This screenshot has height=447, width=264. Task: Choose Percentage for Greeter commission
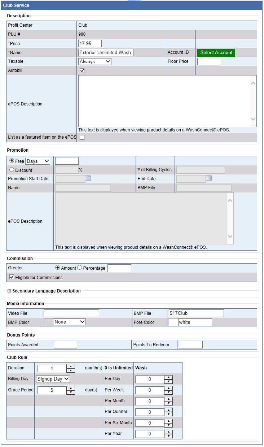[80, 268]
